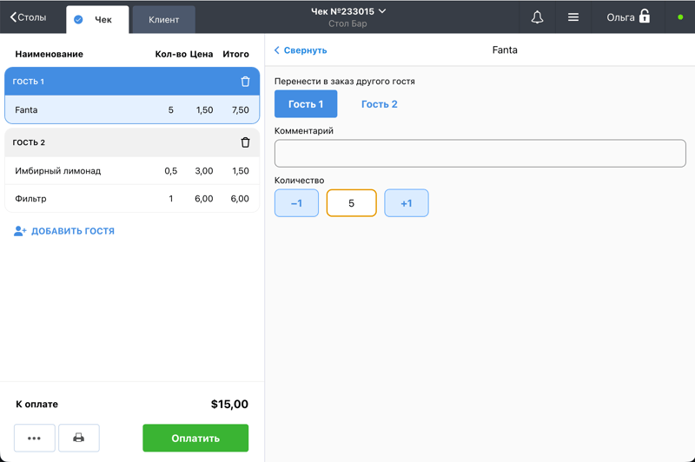This screenshot has height=462, width=695.
Task: Click the Кол-во column header
Action: click(170, 54)
